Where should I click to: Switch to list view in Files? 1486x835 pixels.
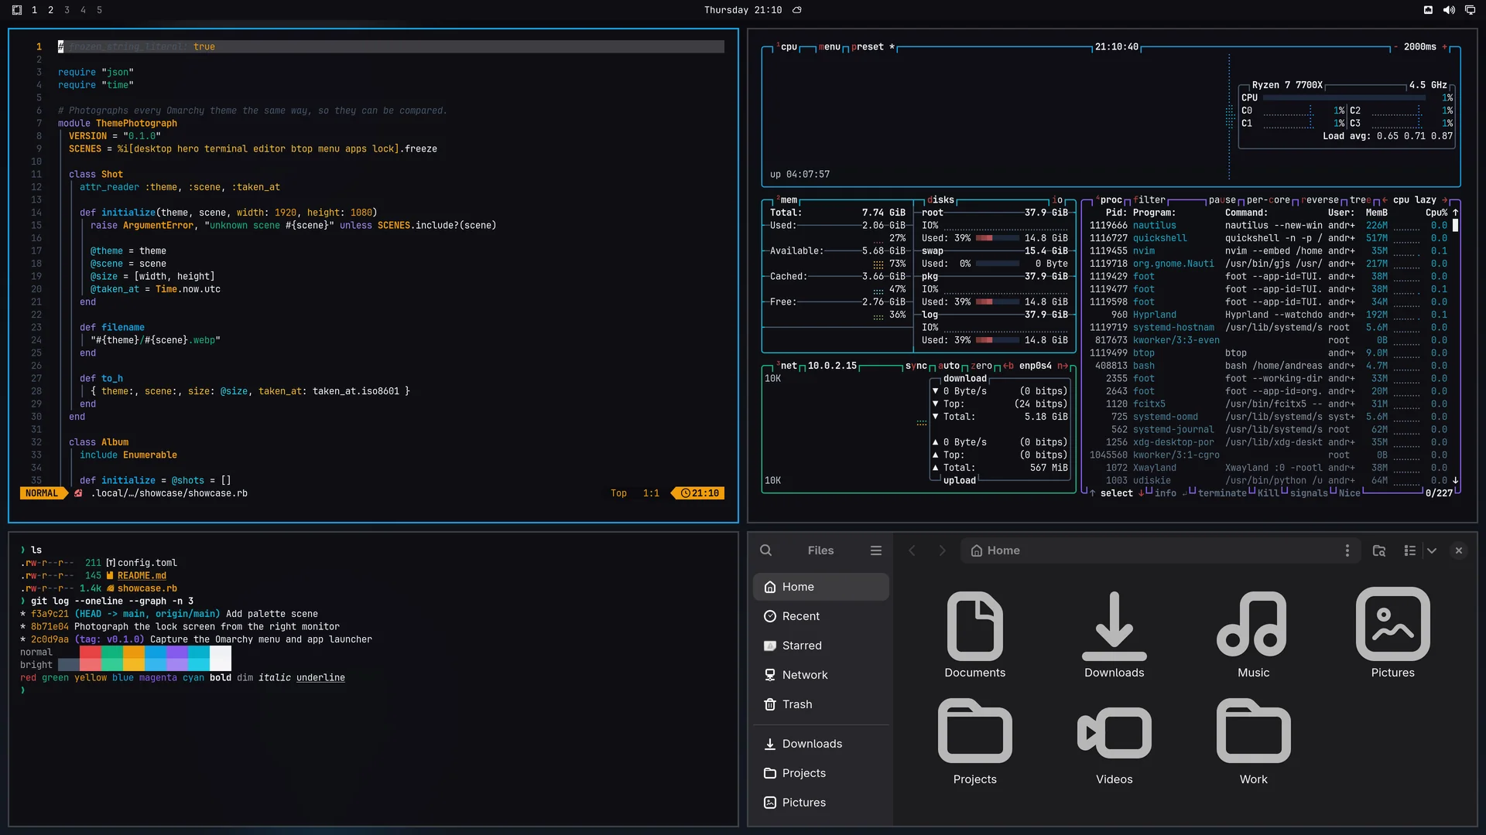pos(1409,550)
